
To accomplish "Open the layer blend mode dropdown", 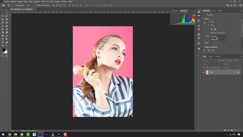I will tap(212, 64).
